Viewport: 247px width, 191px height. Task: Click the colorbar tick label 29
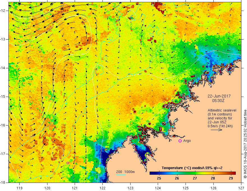231,178
